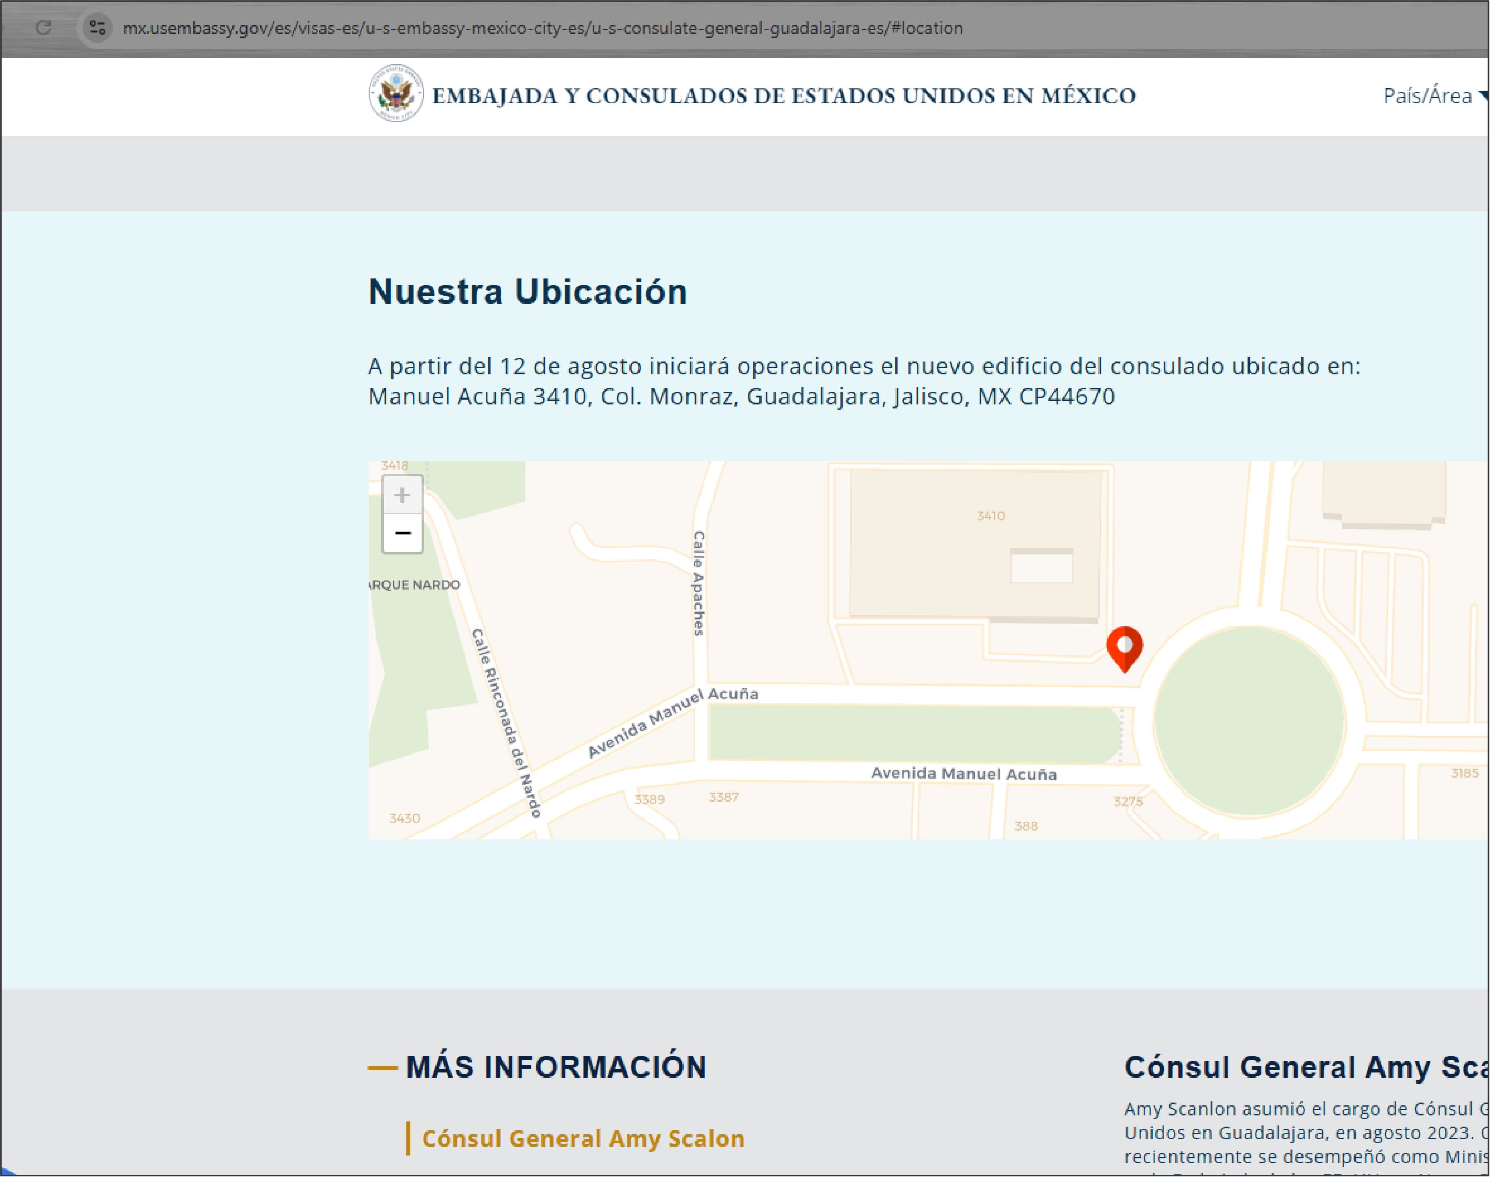Click Embajada y Consulados de Estados Unidos title
The width and height of the screenshot is (1491, 1178).
[783, 96]
